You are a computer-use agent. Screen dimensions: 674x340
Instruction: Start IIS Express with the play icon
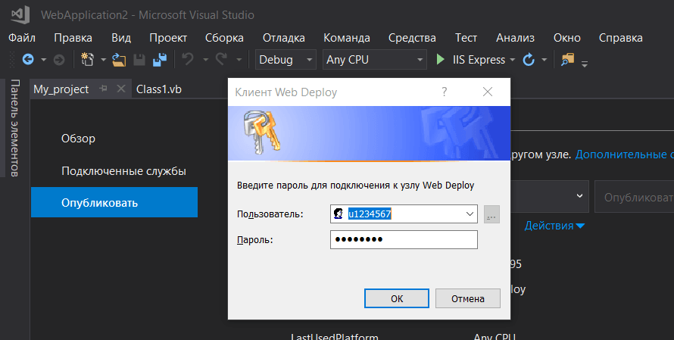coord(440,59)
